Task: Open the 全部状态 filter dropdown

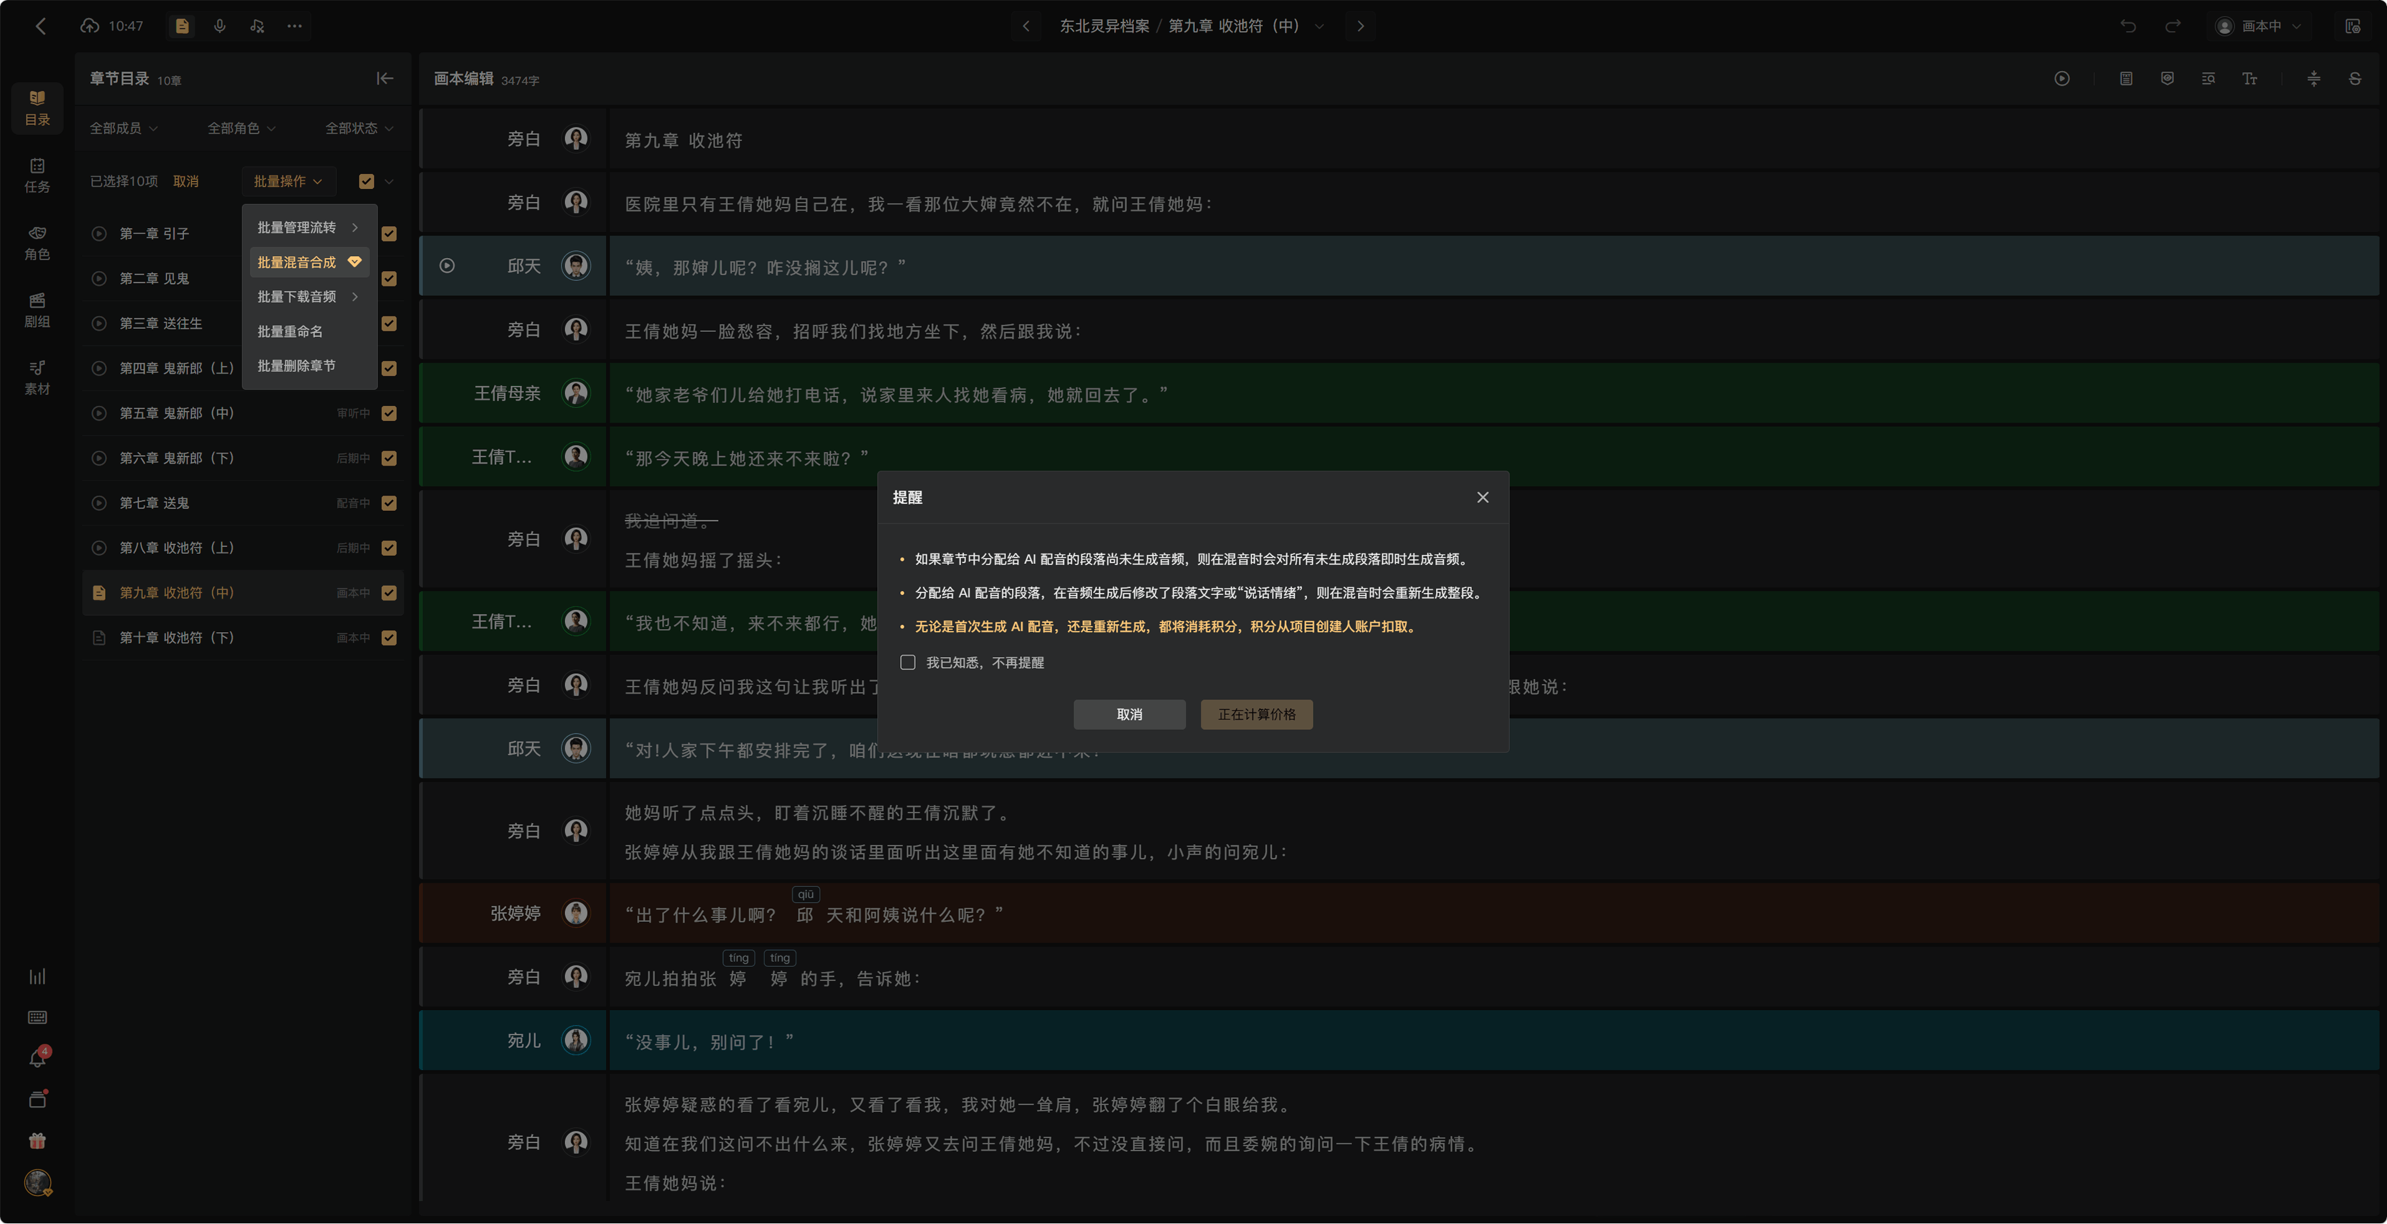Action: click(359, 129)
